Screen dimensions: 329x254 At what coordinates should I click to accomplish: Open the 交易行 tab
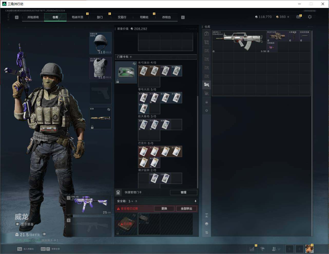point(122,17)
